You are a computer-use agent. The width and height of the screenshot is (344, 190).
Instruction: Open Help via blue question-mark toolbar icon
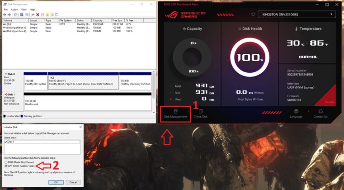(x=22, y=15)
